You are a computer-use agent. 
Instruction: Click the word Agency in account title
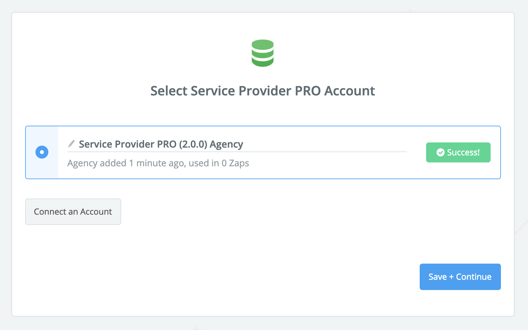pos(226,144)
